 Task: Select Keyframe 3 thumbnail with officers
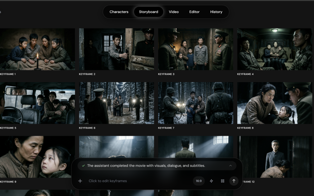click(195, 49)
